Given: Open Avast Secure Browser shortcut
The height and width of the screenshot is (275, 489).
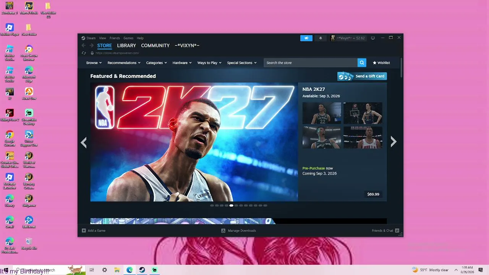Looking at the screenshot, I should [29, 53].
